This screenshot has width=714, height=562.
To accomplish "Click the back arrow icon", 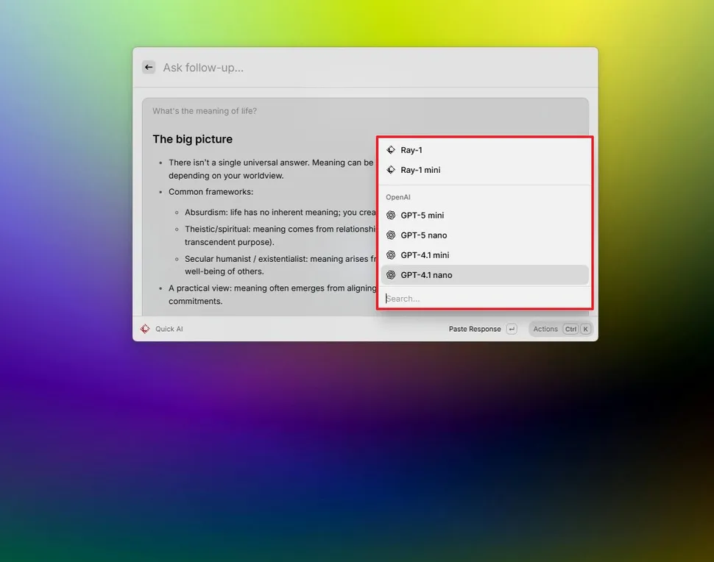I will [x=148, y=67].
